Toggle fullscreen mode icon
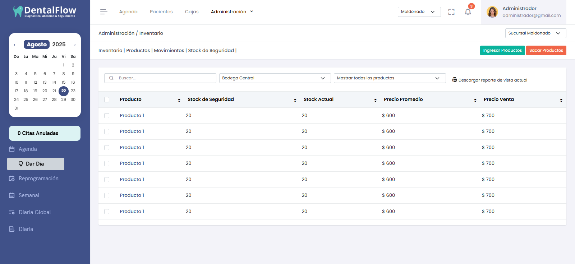Screen dimensions: 575x264 [451, 12]
